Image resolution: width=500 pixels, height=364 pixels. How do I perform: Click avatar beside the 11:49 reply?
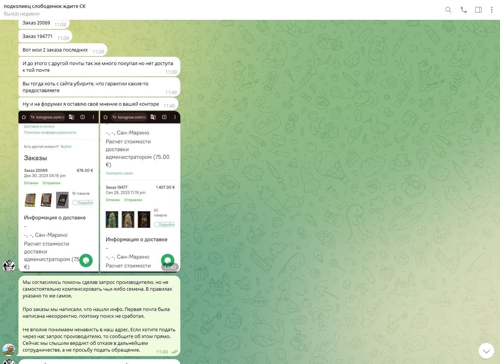9,350
